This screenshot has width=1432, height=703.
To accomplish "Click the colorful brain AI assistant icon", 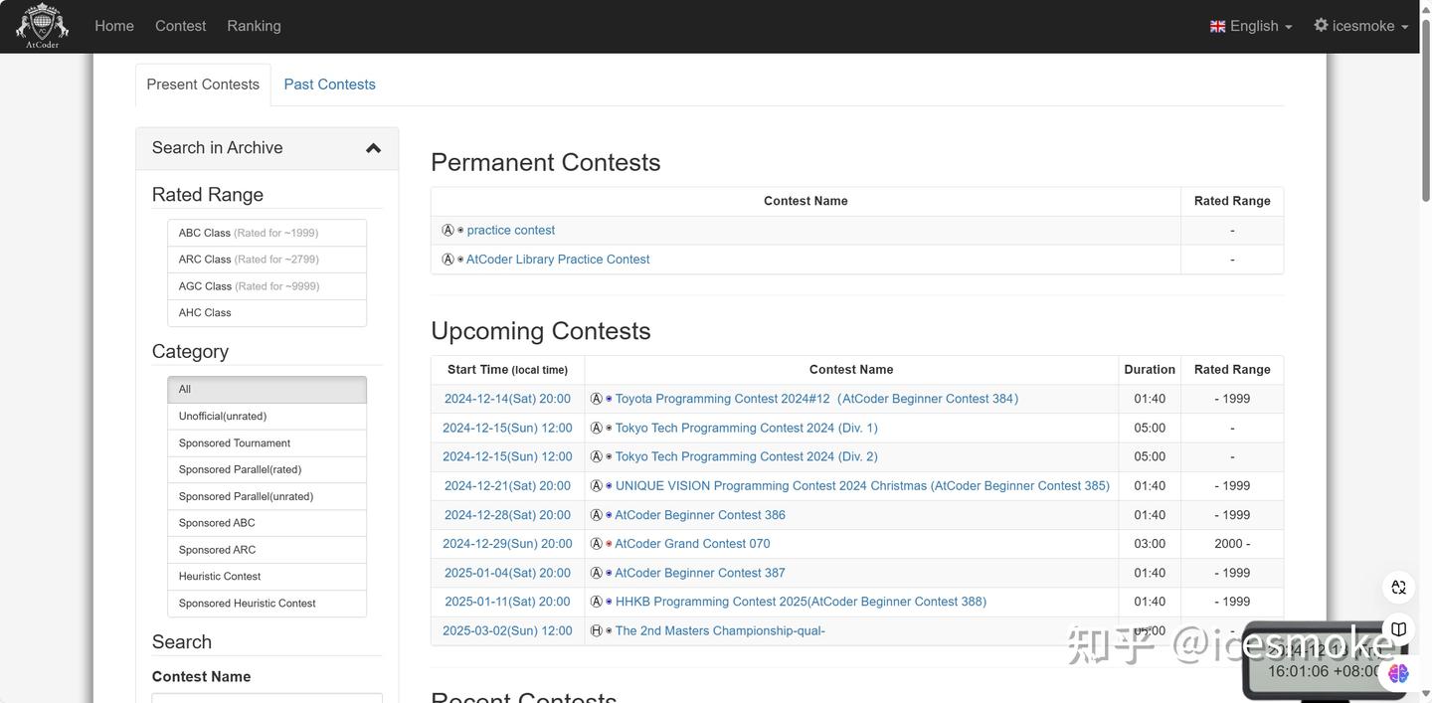I will [1398, 673].
